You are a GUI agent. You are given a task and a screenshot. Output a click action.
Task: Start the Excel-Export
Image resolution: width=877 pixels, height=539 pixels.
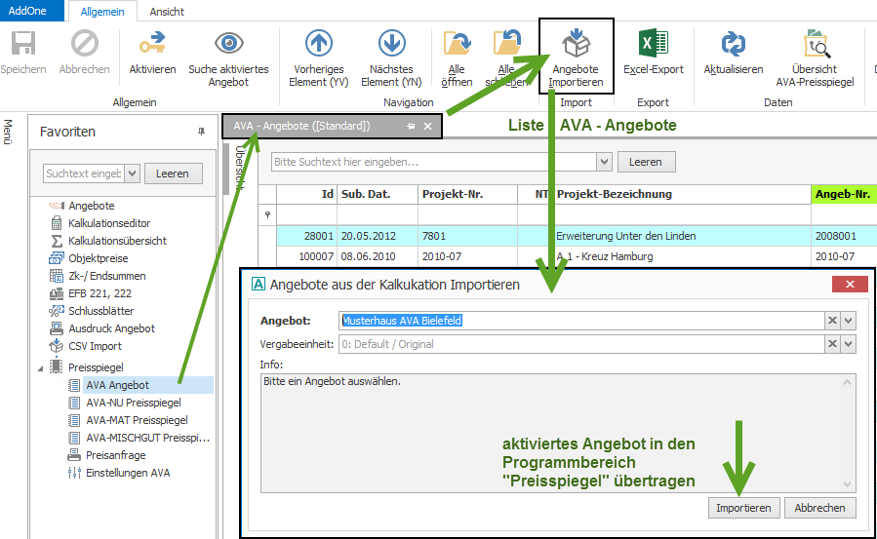coord(653,46)
